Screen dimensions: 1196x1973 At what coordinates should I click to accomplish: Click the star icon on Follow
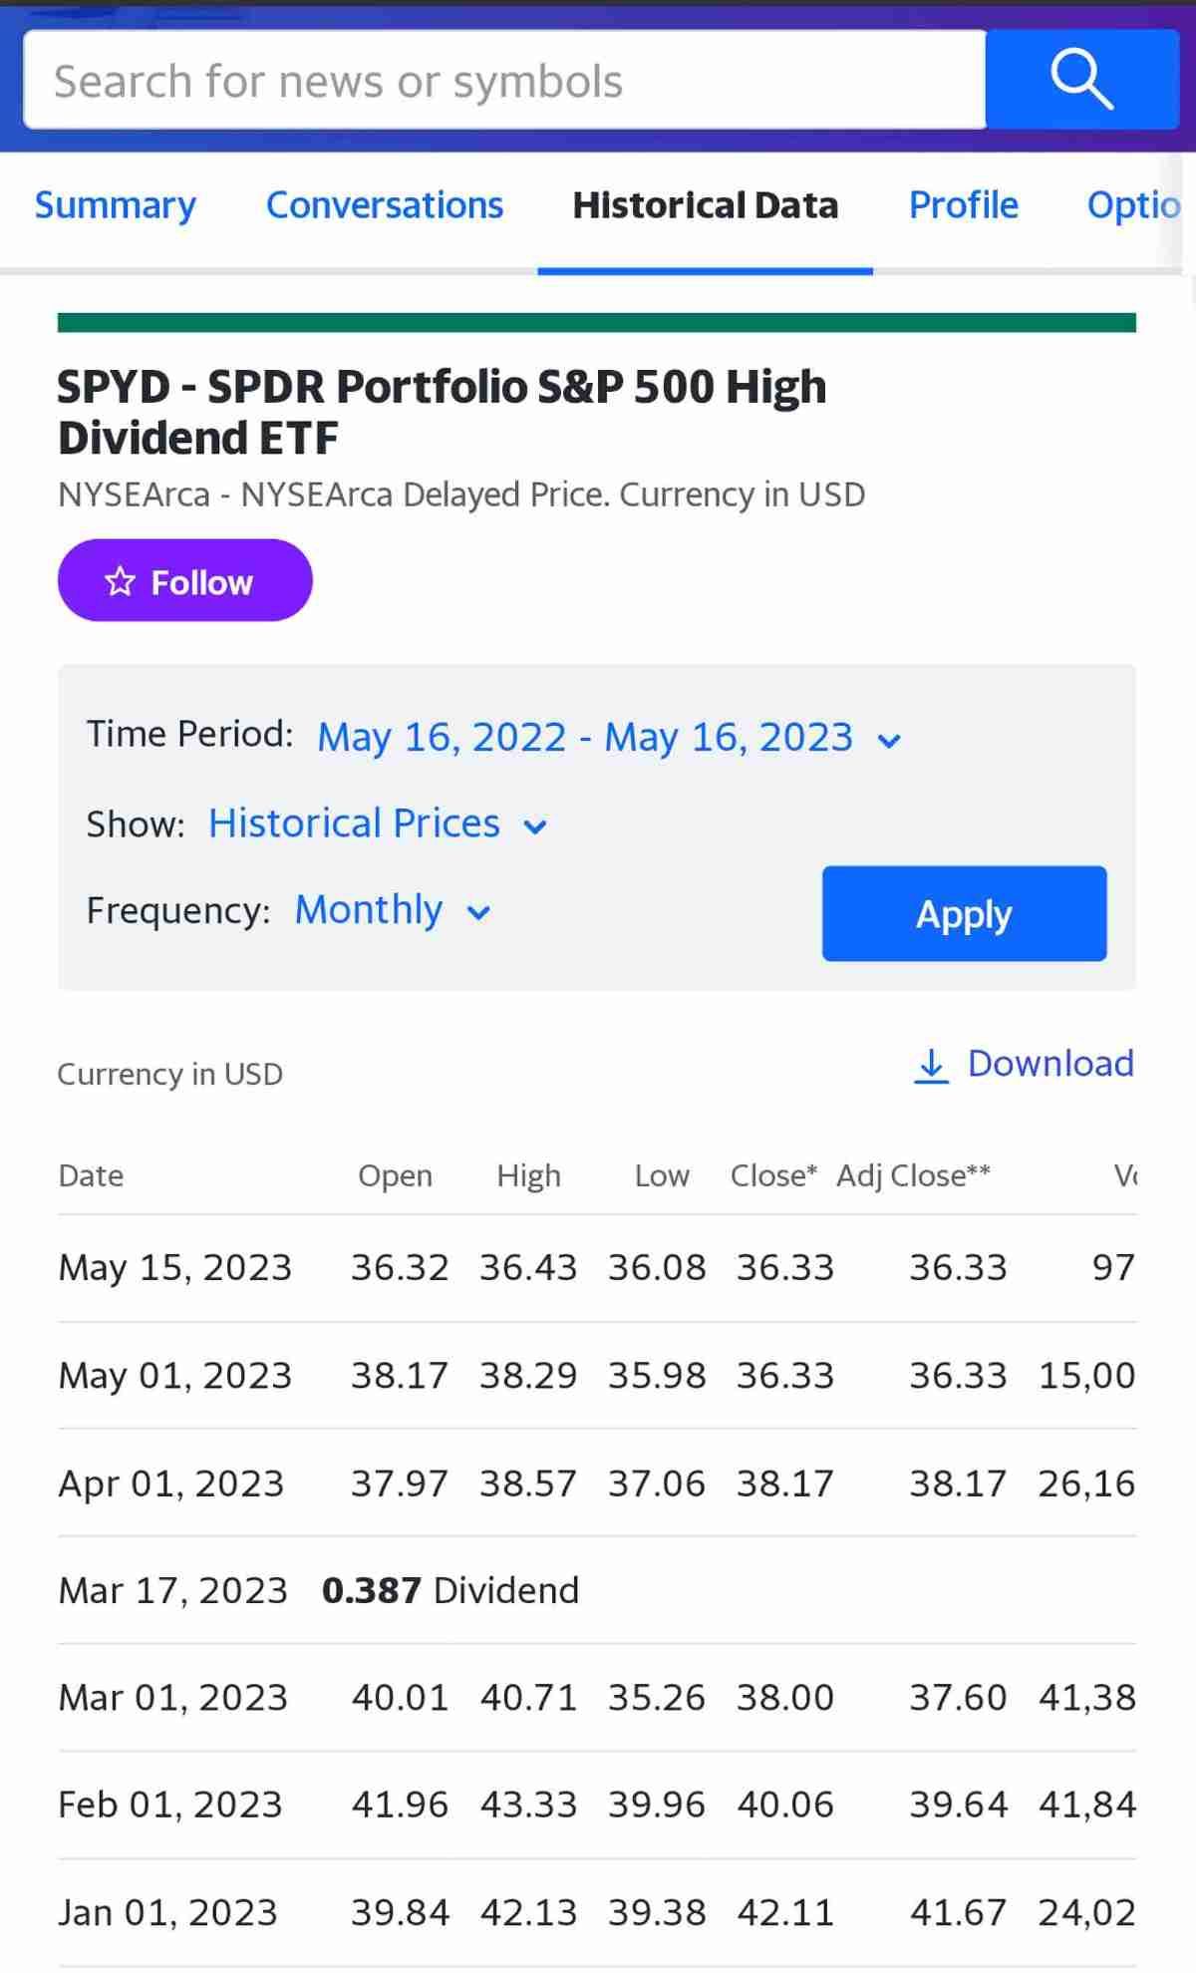[120, 581]
